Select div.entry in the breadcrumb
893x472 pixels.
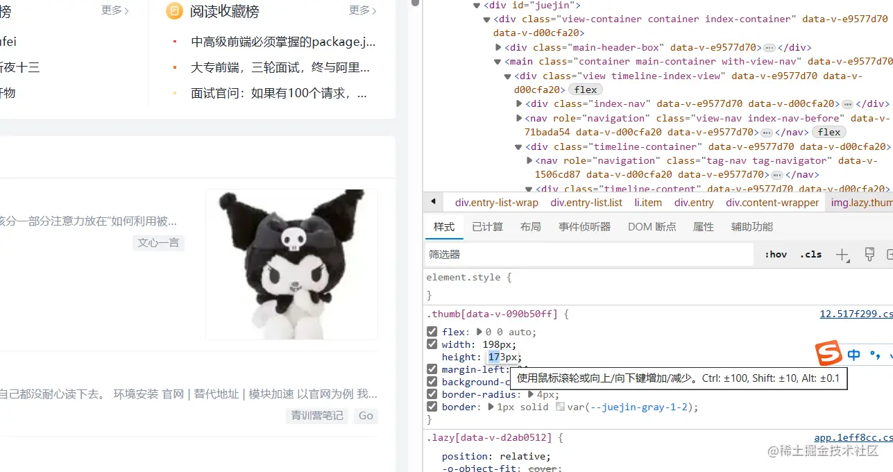point(694,203)
